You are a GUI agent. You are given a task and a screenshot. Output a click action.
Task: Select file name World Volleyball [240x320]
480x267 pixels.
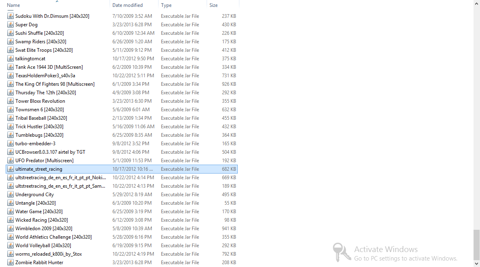pos(43,246)
